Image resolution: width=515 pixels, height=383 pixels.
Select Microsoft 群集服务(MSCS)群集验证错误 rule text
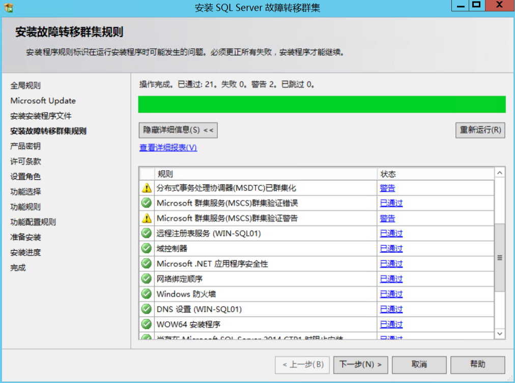pyautogui.click(x=227, y=203)
